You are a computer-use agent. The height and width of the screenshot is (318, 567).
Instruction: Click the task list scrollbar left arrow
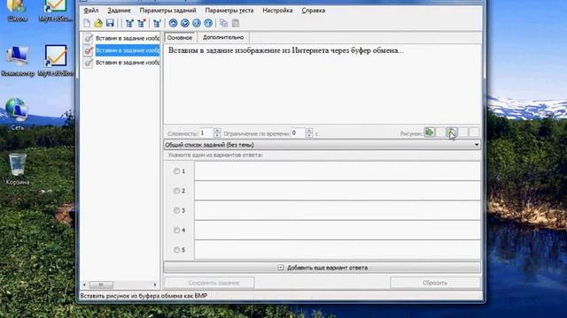click(85, 284)
